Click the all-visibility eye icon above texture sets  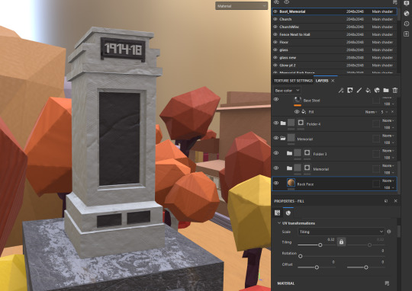(x=276, y=2)
